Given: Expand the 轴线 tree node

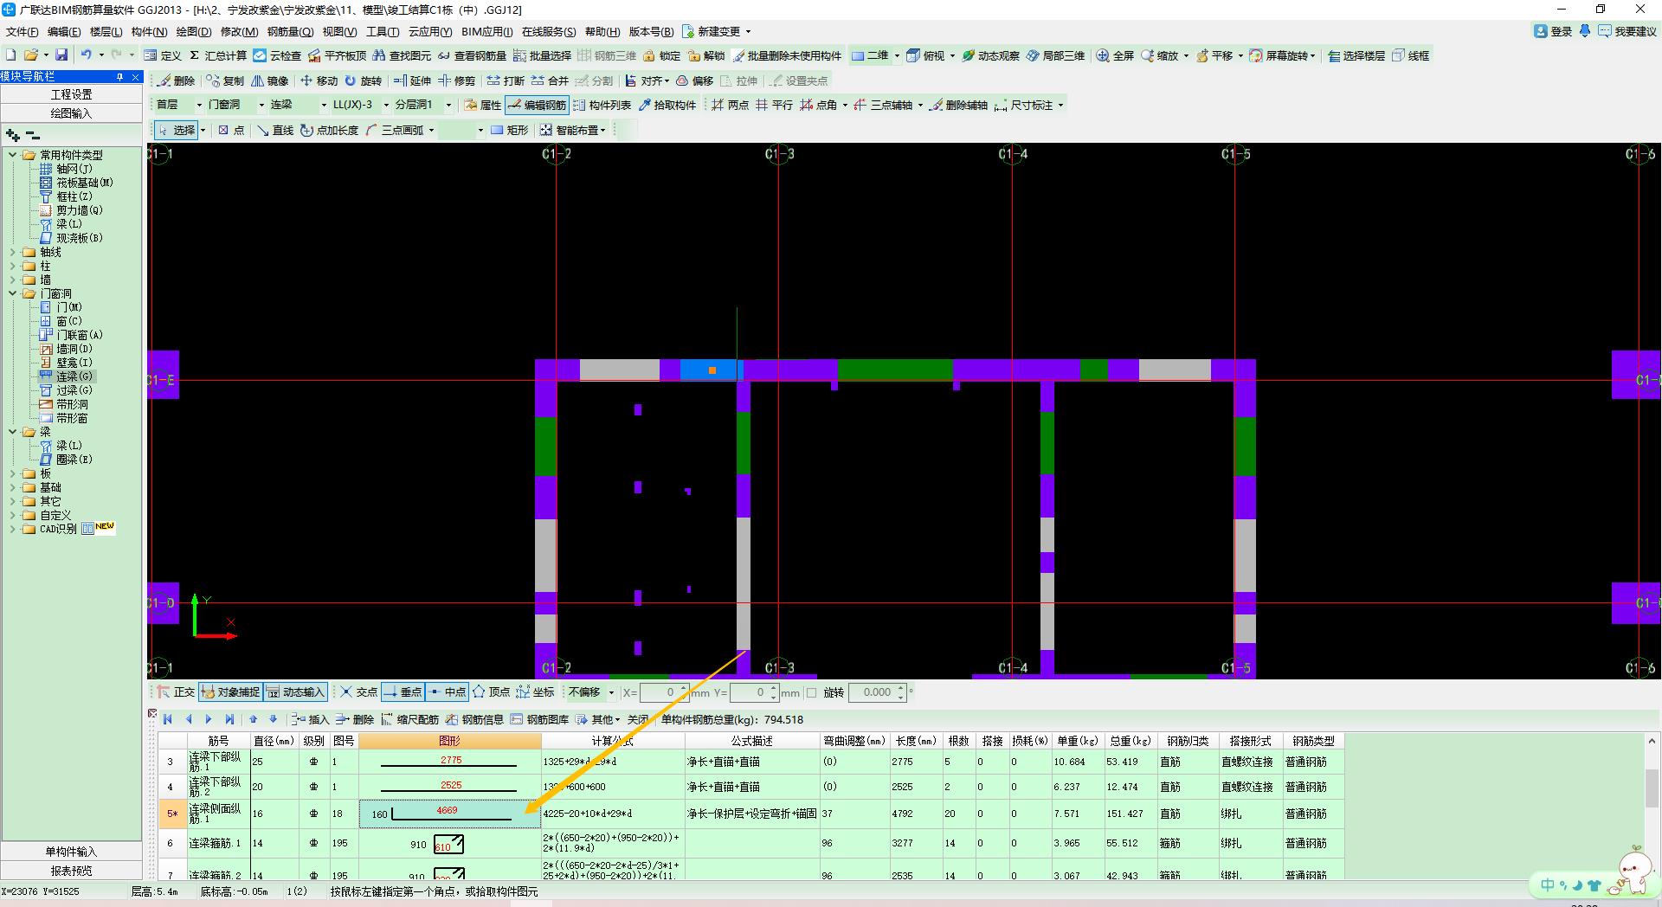Looking at the screenshot, I should point(13,252).
